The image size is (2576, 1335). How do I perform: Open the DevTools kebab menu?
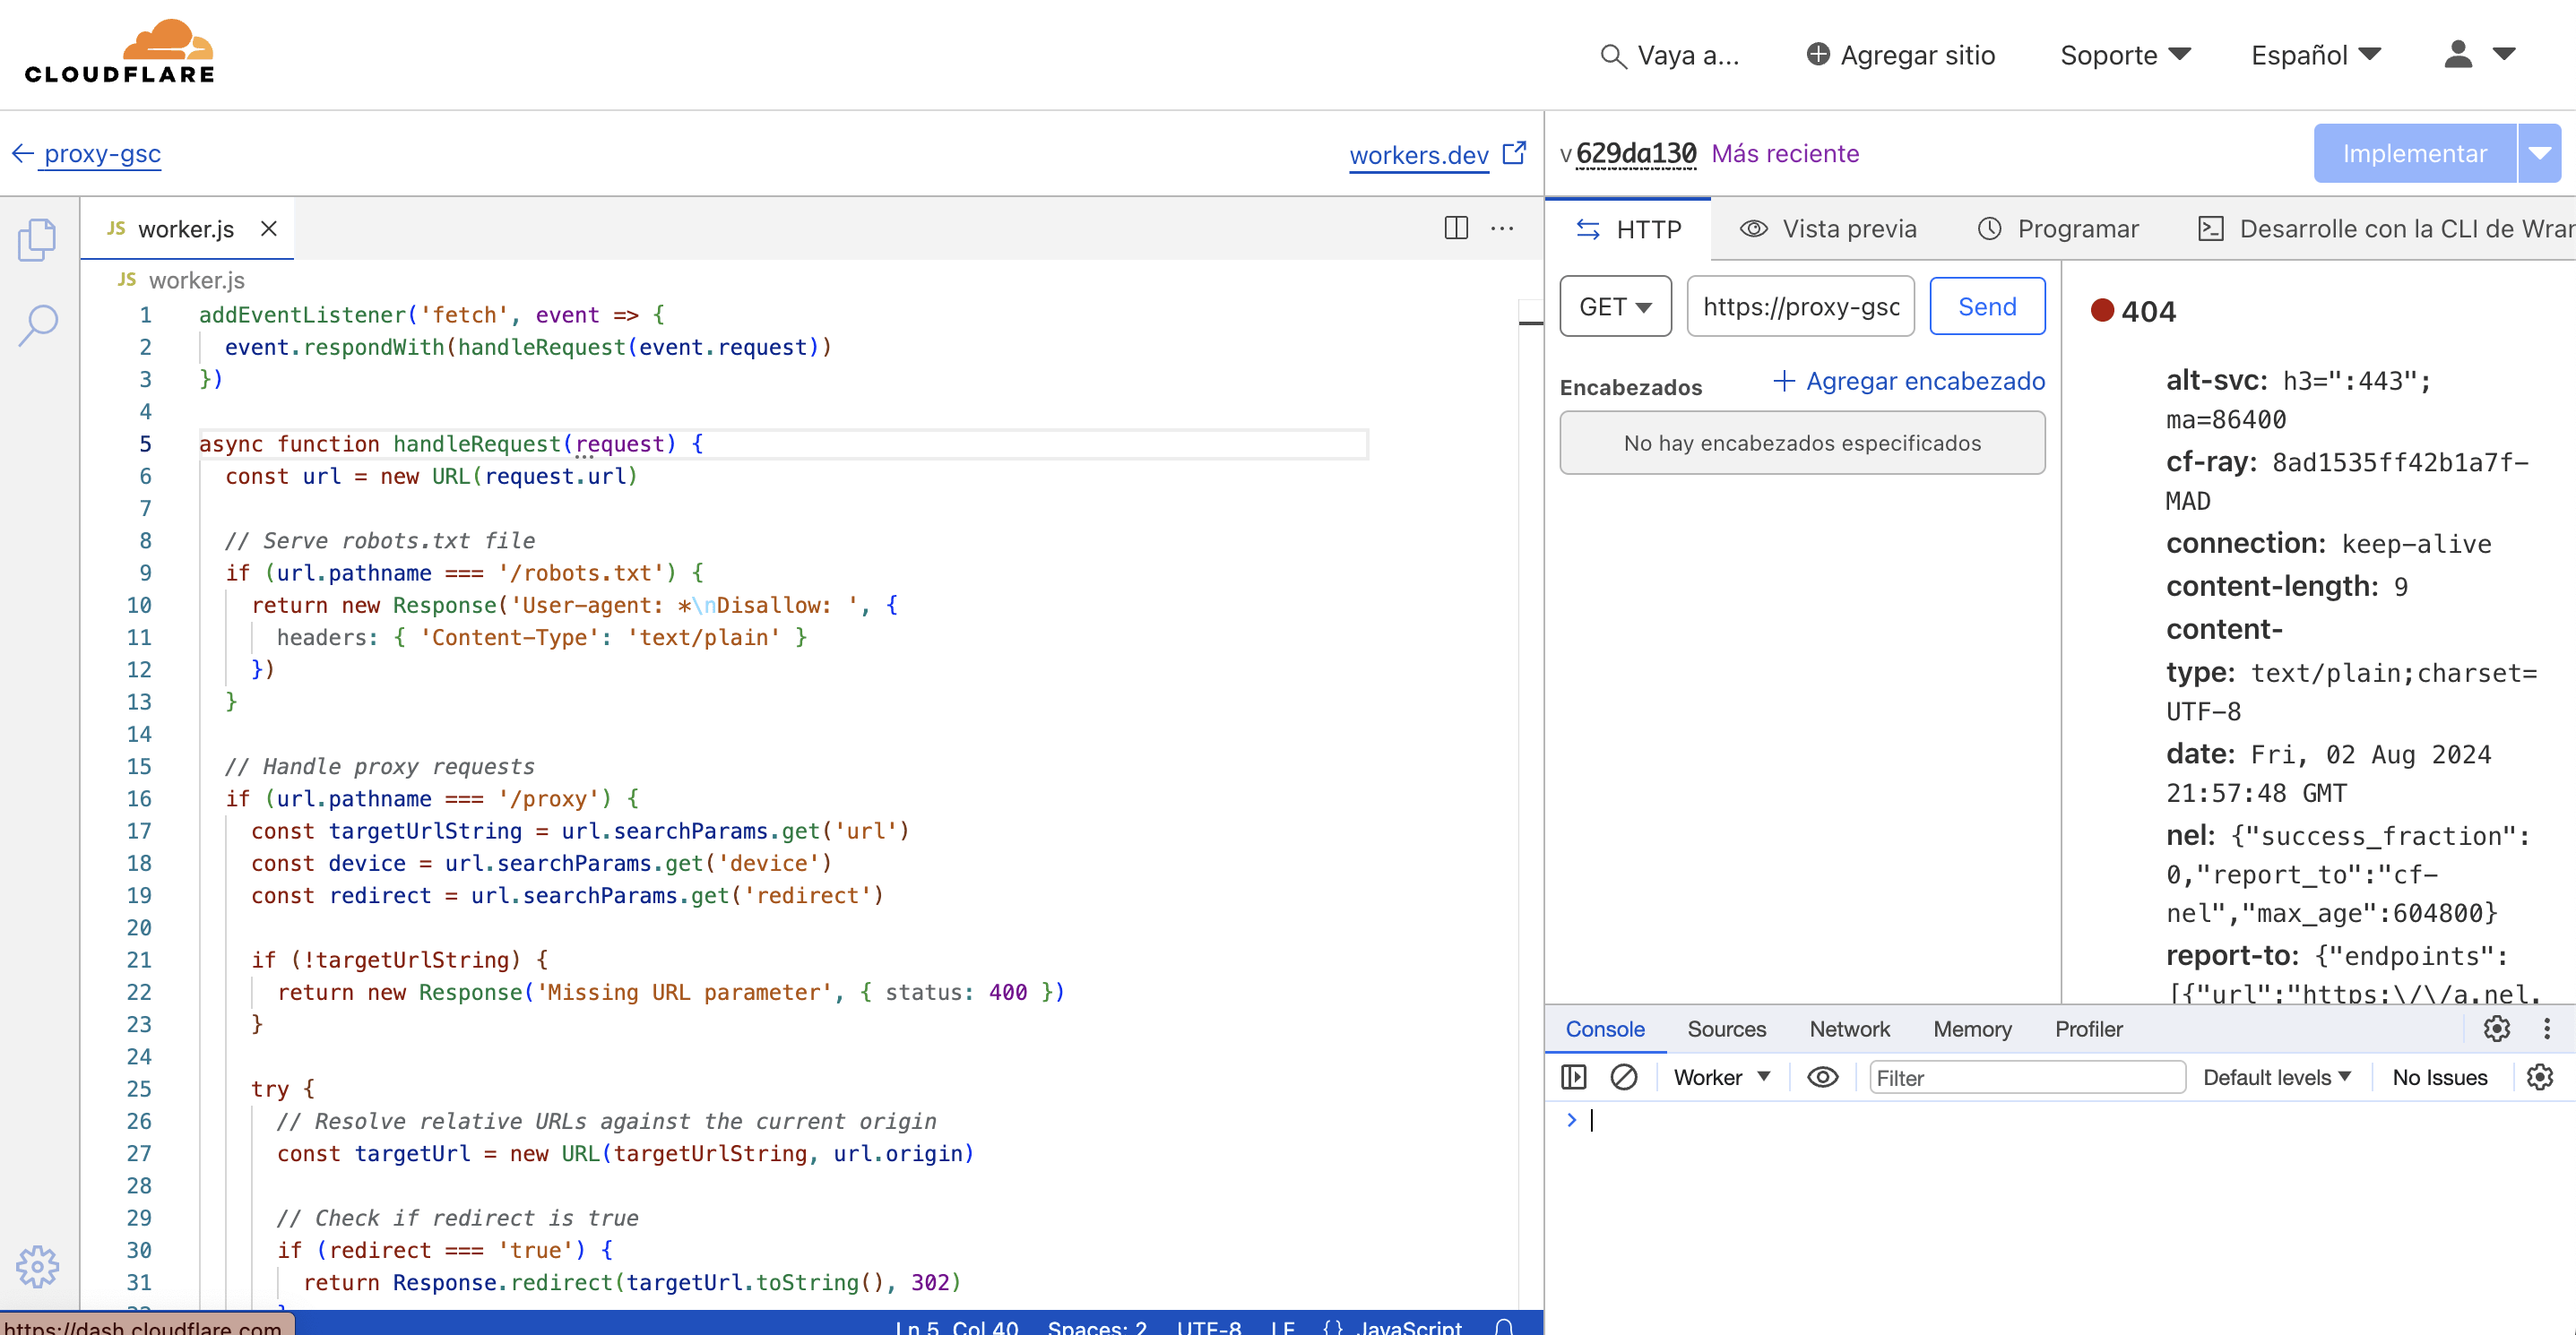(x=2547, y=1029)
